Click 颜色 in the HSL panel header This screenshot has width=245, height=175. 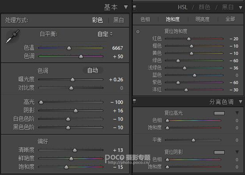tap(204, 7)
